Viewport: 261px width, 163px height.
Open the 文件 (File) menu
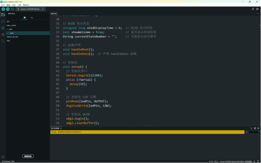click(3, 5)
